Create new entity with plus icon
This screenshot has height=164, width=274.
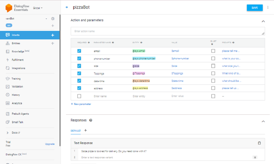(x=52, y=43)
